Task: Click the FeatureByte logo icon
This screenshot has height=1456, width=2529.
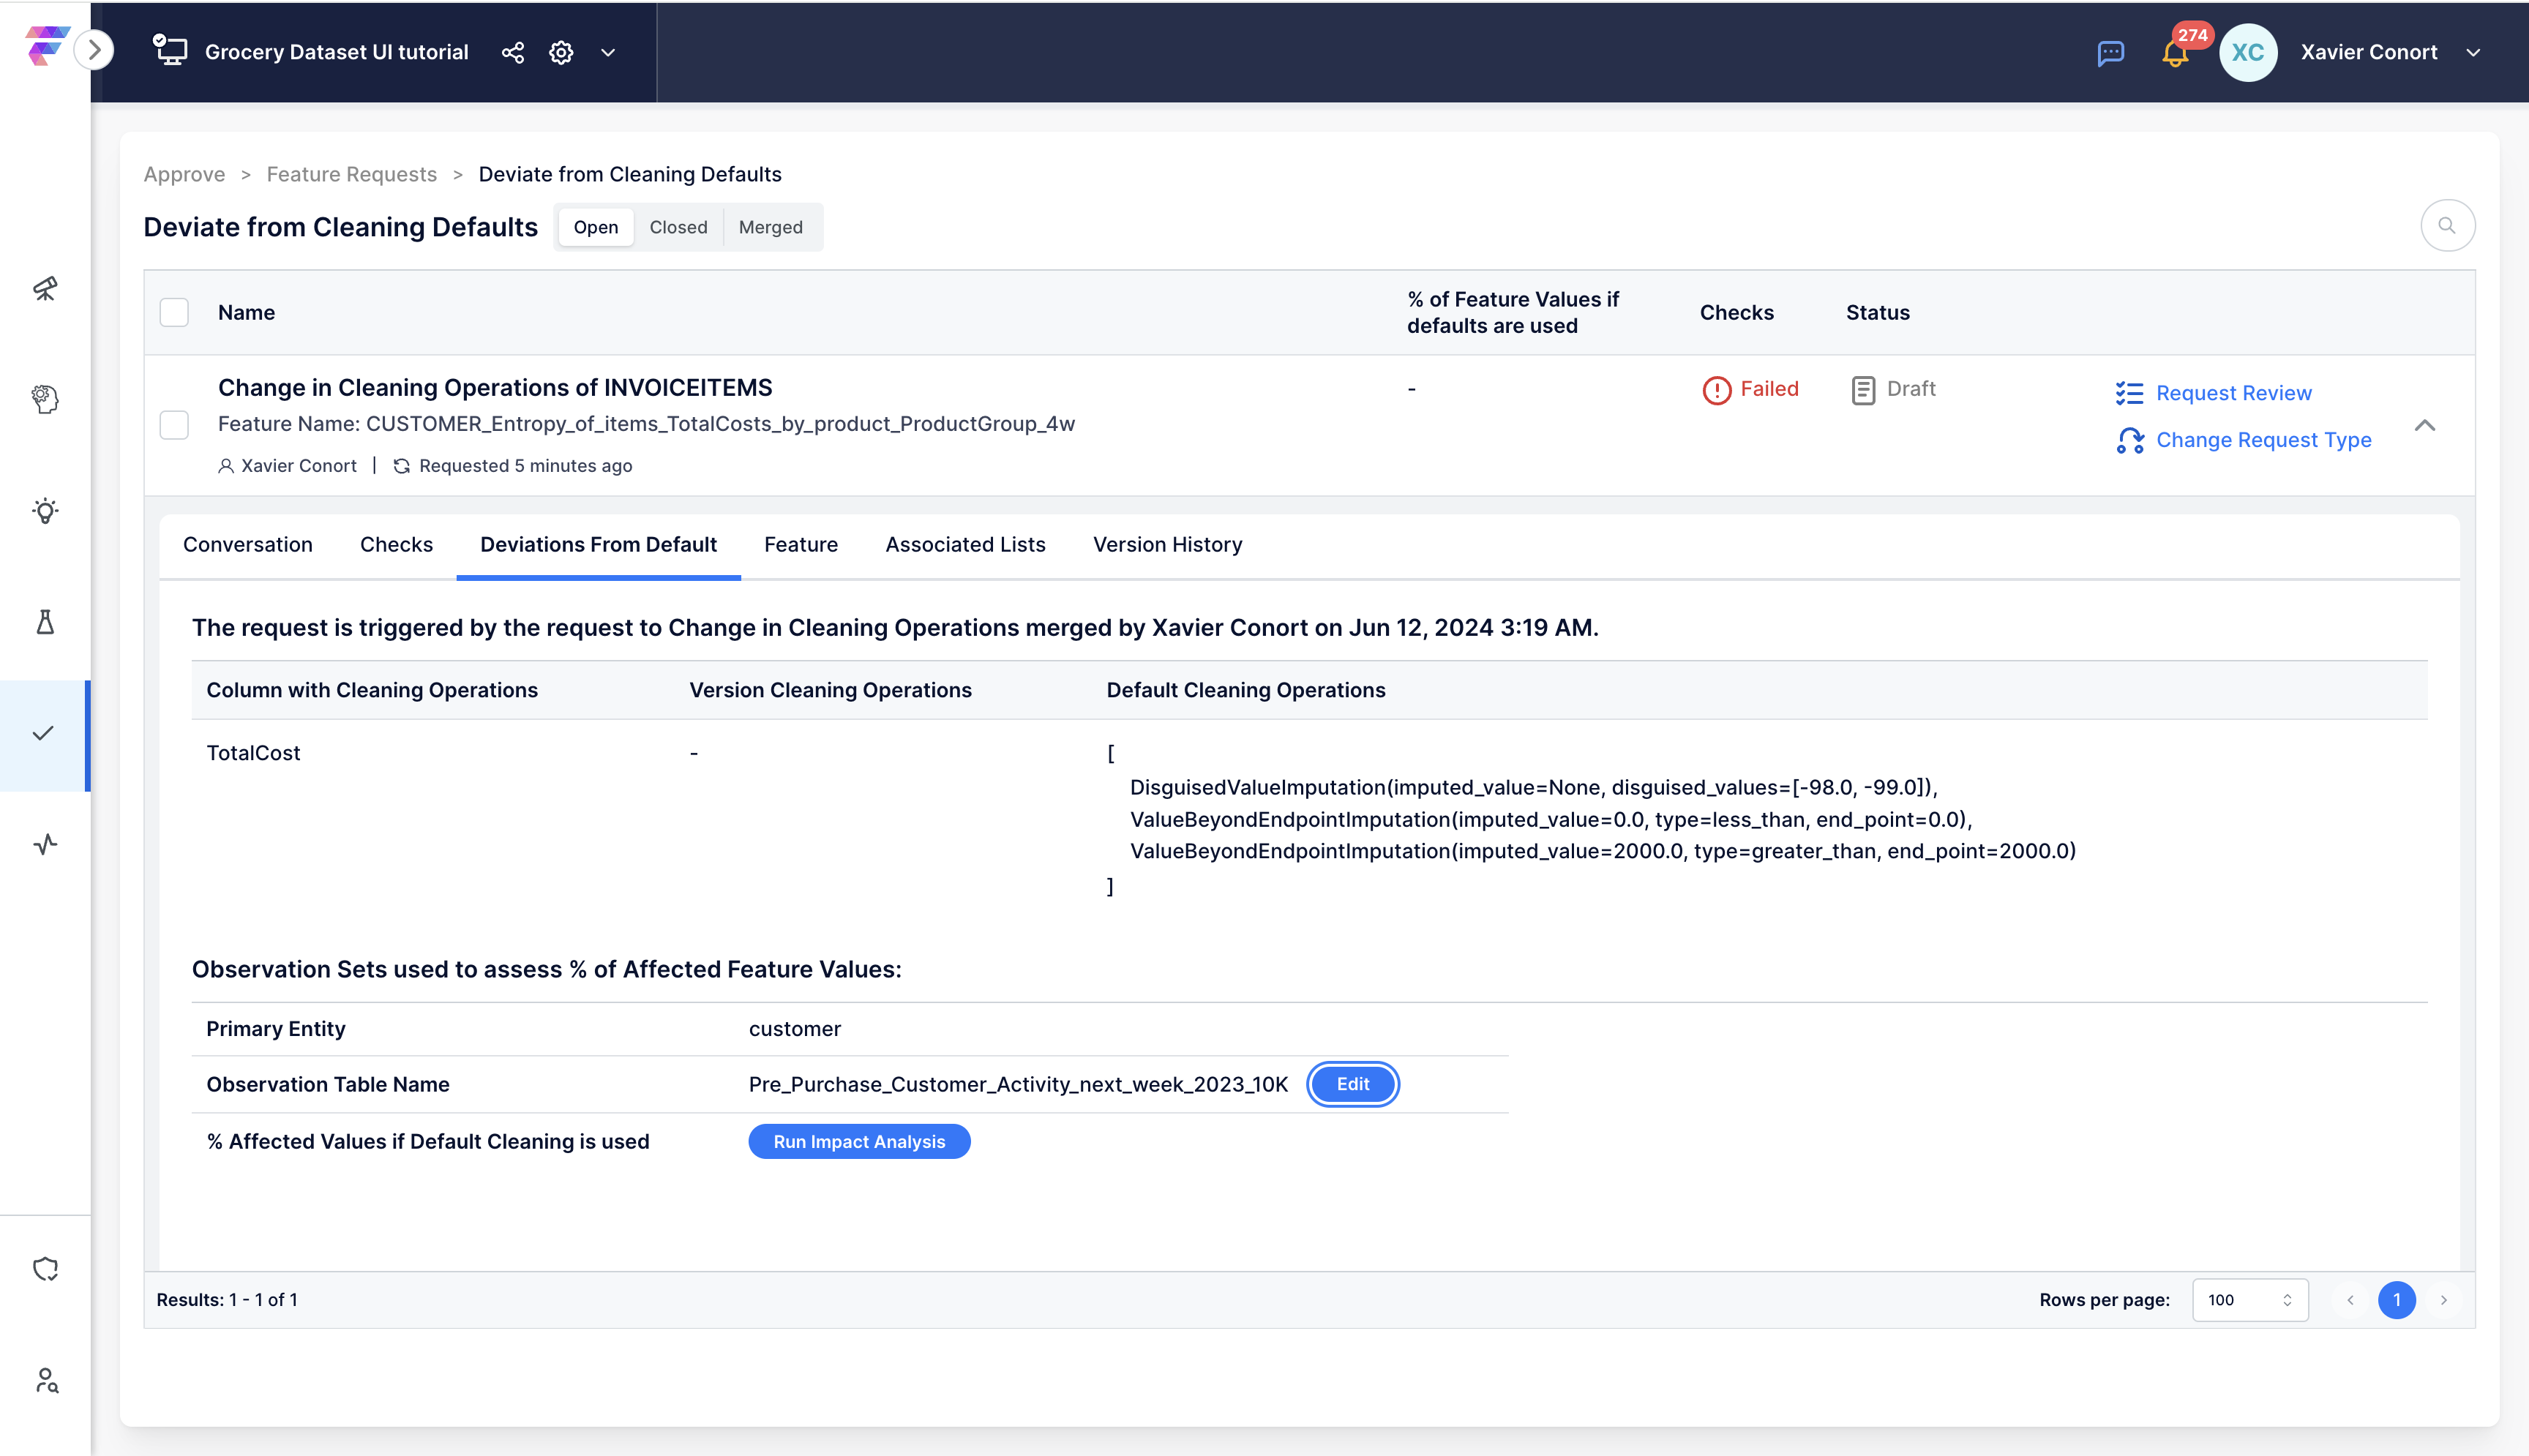Action: pyautogui.click(x=46, y=46)
